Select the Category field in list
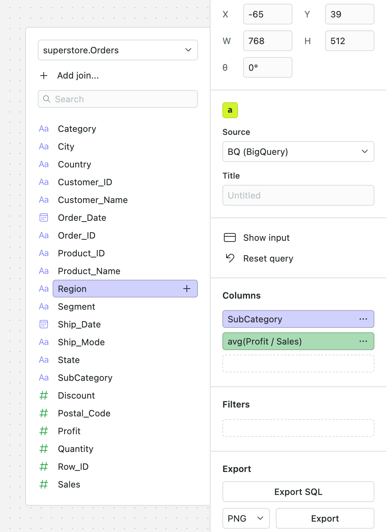Viewport: 387px width, 532px height. coord(77,129)
